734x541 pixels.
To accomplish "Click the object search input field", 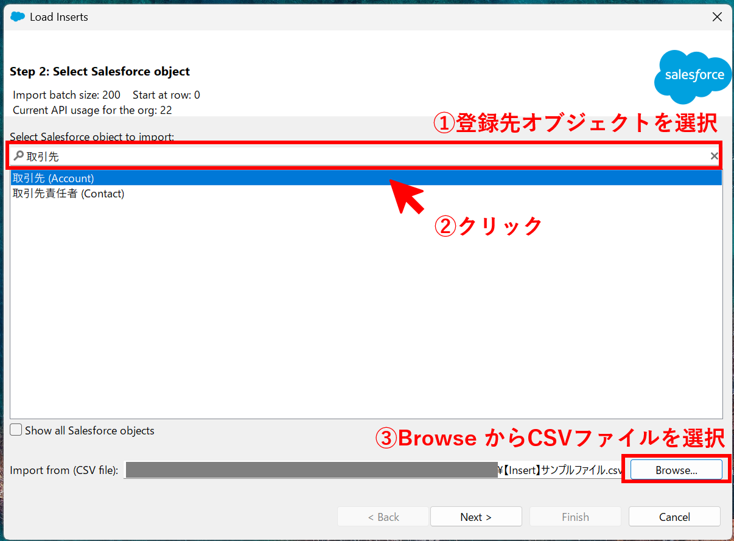I will pos(365,156).
